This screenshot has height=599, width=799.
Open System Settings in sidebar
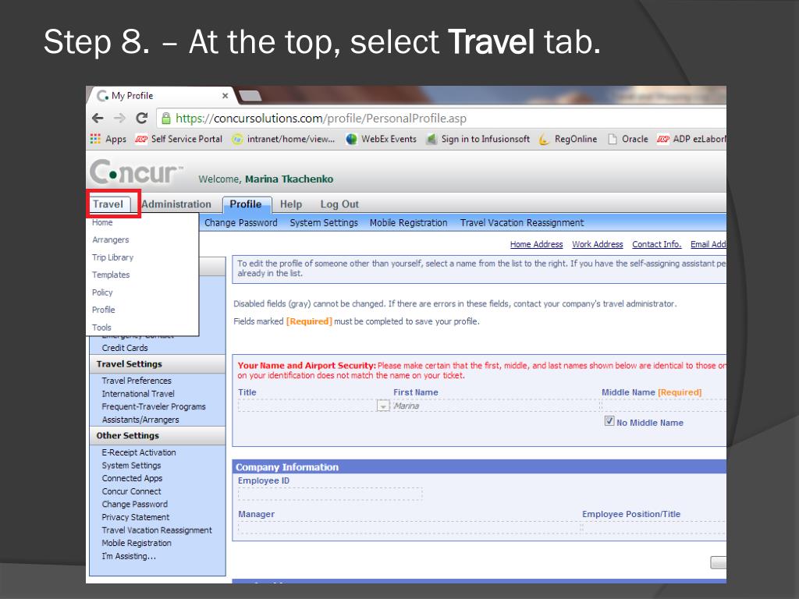click(131, 466)
